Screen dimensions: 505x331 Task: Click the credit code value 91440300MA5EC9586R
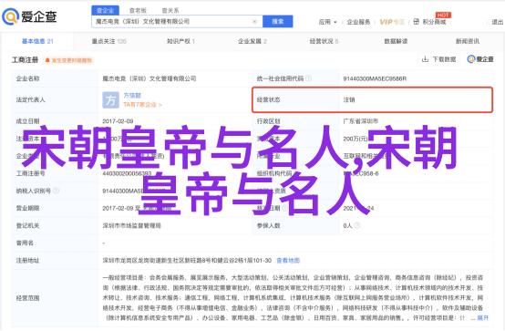[x=375, y=78]
